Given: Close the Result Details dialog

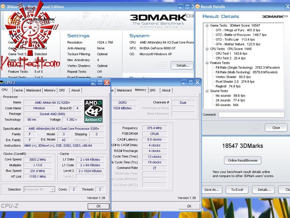Looking at the screenshot, I should point(276,128).
